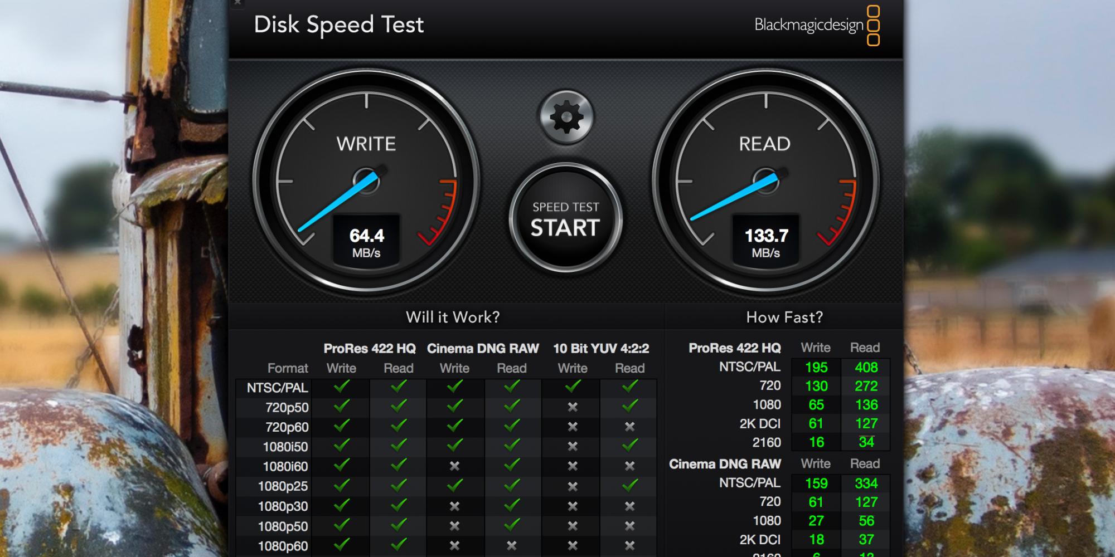Click 720p60 Cinema DNG RAW Read checkmark
1115x557 pixels.
pos(512,426)
